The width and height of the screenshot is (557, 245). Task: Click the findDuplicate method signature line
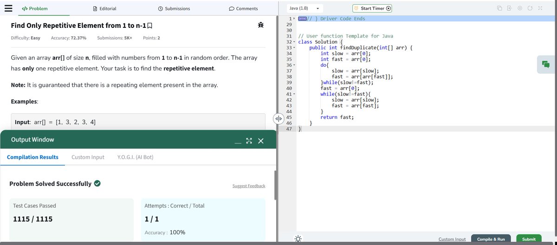click(x=361, y=48)
